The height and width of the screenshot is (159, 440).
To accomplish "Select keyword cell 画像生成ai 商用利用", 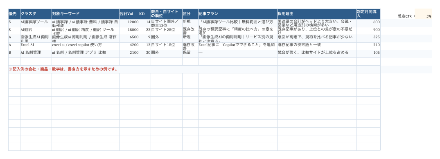I will tap(85, 39).
